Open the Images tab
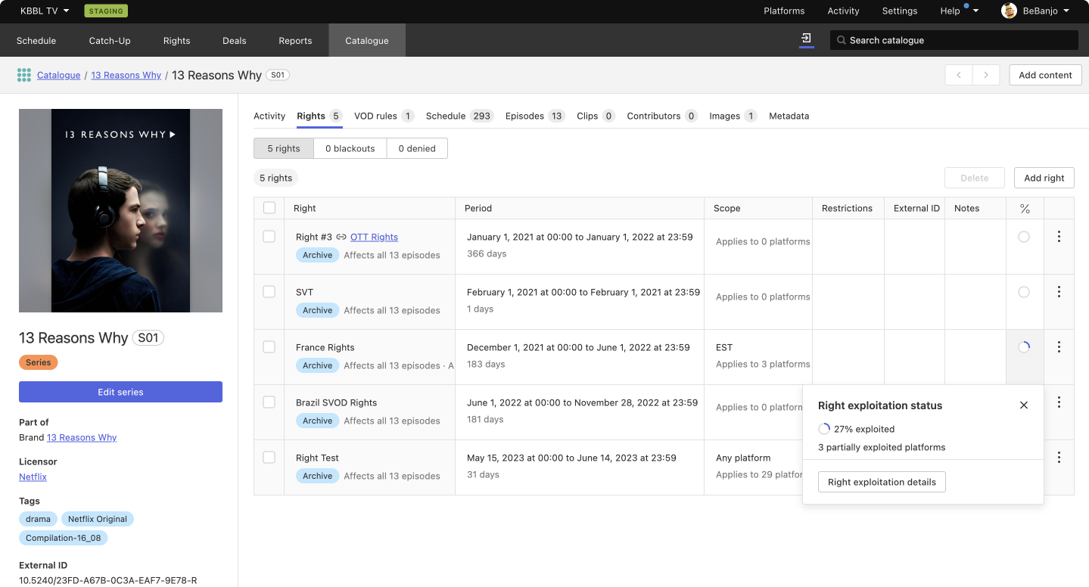1089x587 pixels. [x=733, y=116]
